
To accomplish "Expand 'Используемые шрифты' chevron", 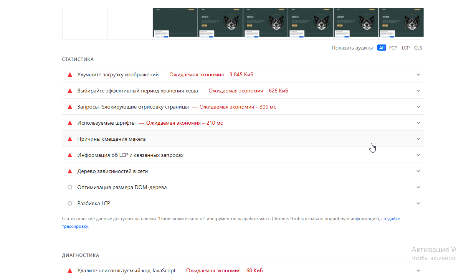I will tap(418, 123).
